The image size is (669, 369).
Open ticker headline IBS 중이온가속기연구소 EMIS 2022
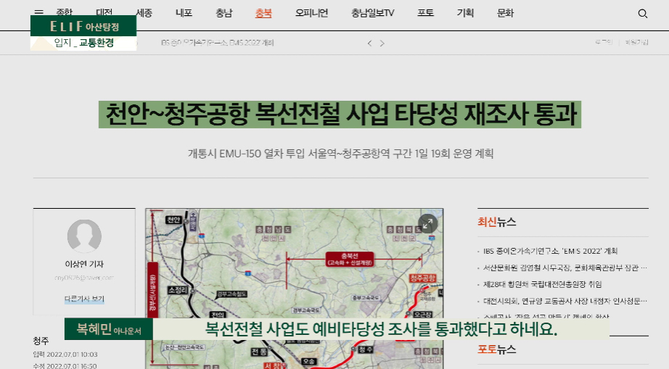(217, 43)
